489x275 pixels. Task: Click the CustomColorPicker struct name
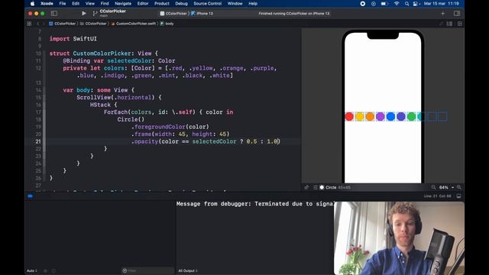102,53
